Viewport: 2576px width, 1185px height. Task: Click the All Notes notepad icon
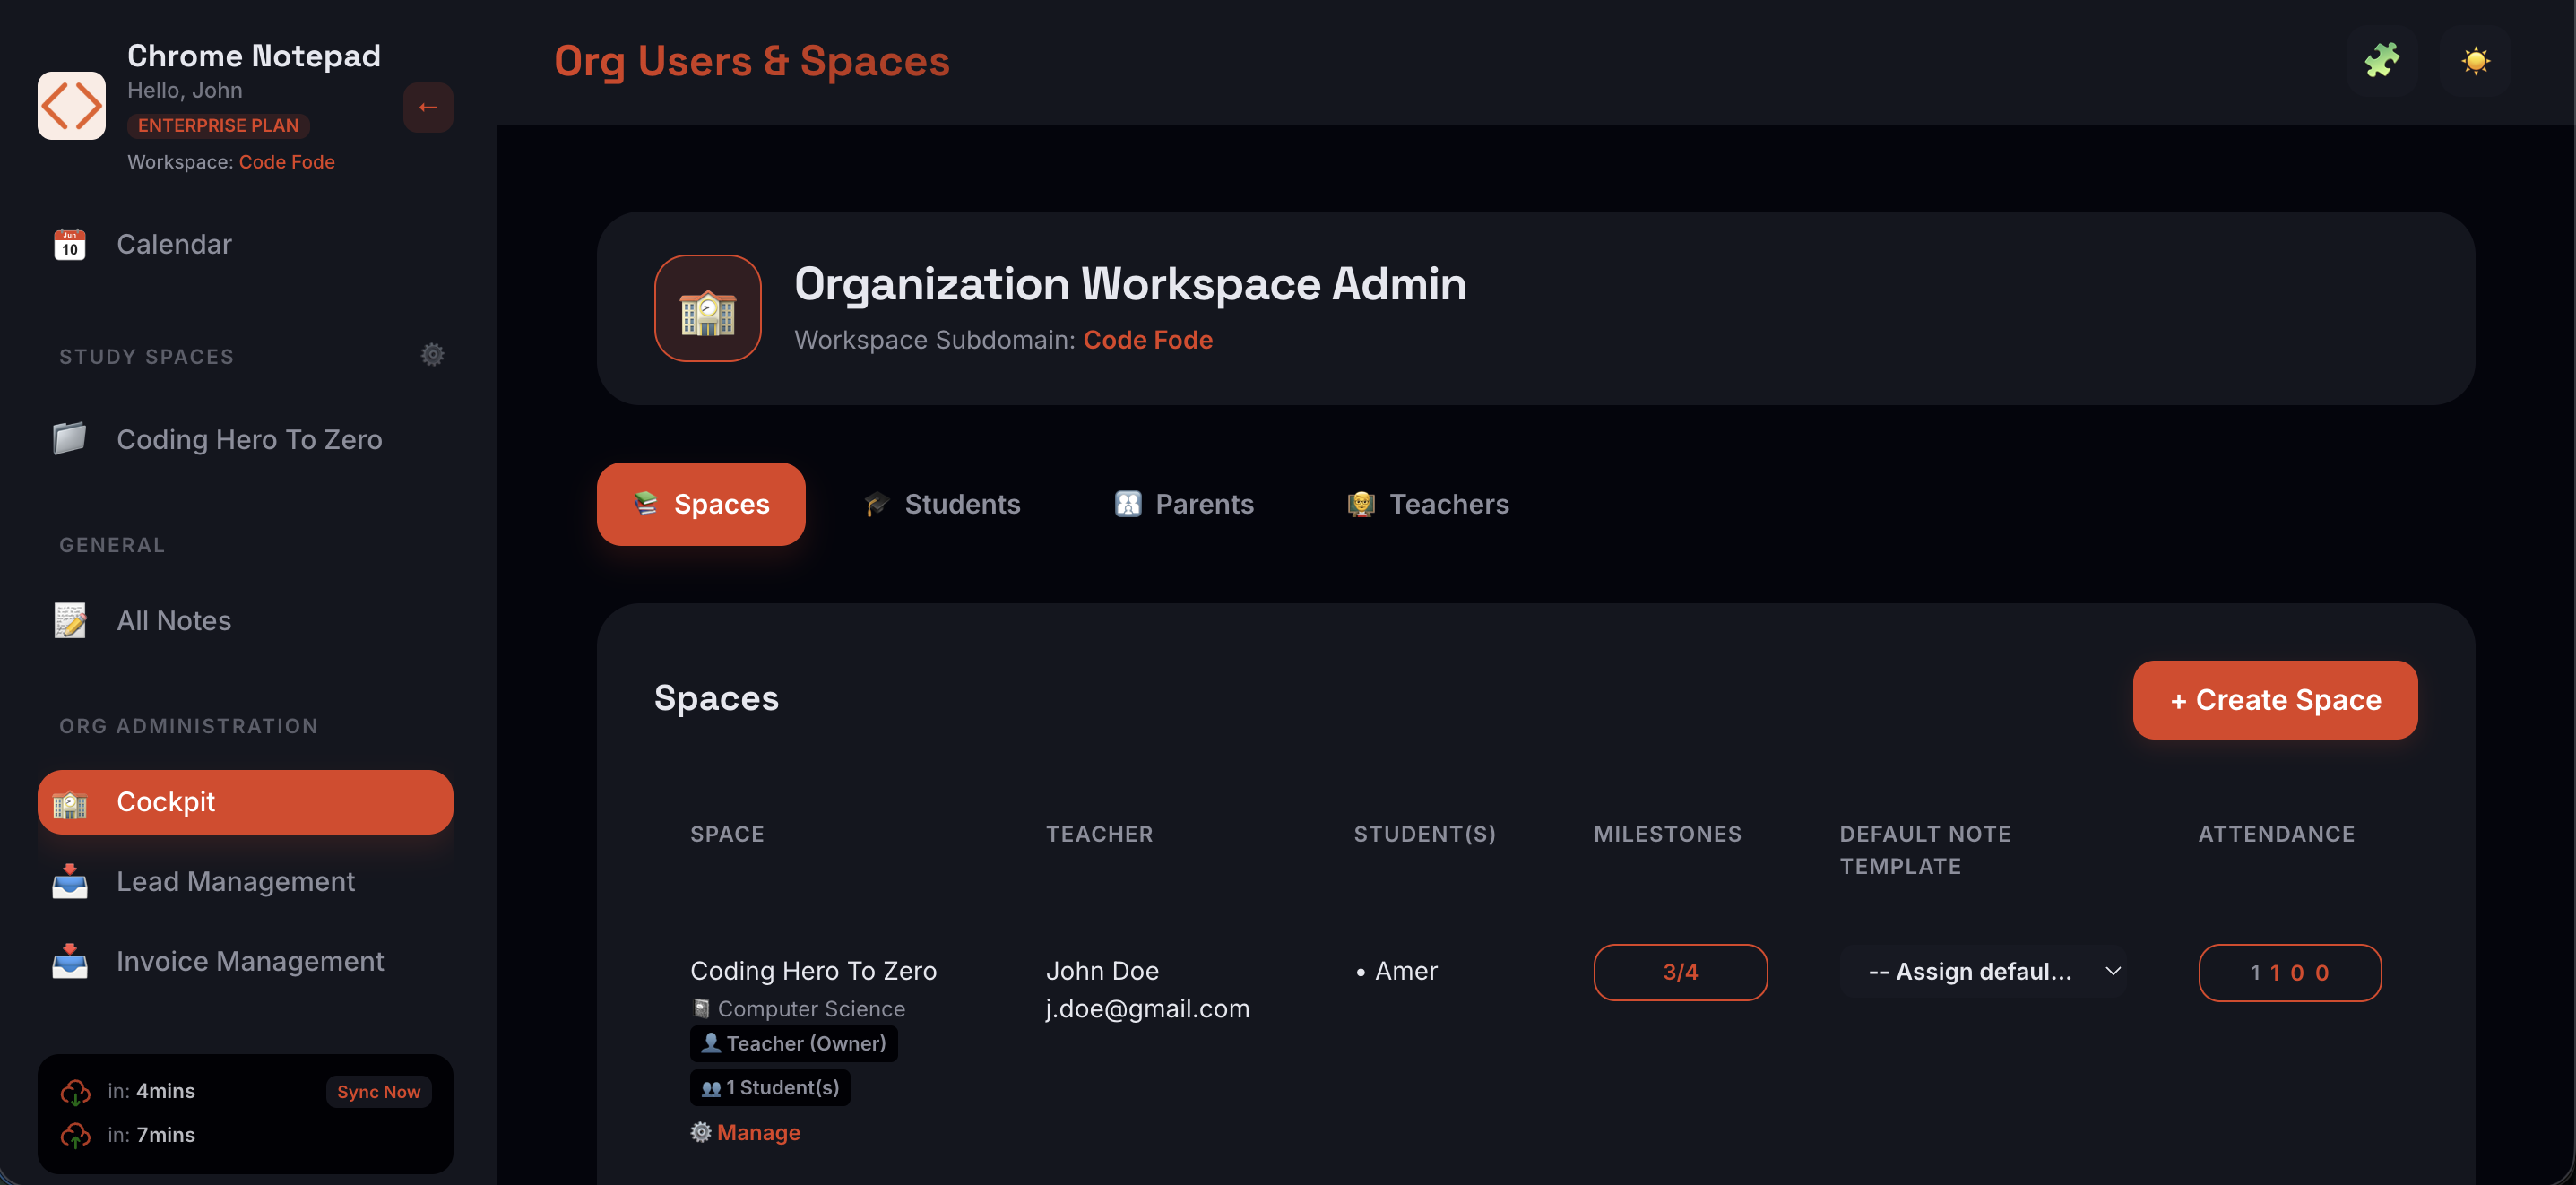coord(70,620)
